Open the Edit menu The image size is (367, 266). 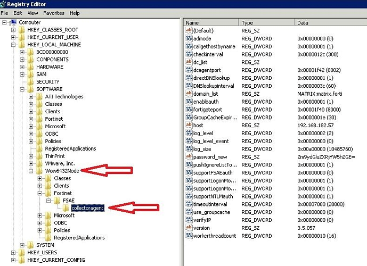18,13
